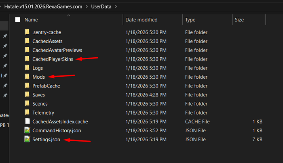
Task: Open the chevron after Hytale.v15.01.2026.RexaGames.com in the path
Action: pyautogui.click(x=87, y=6)
